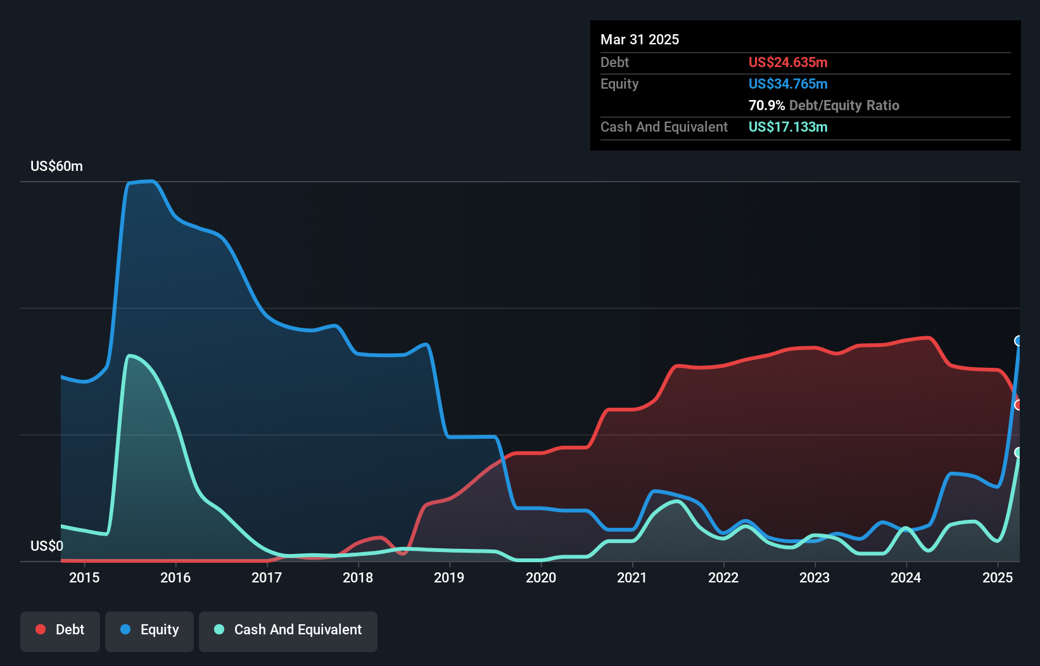Click the Cash And Equivalent tooltip label
The width and height of the screenshot is (1040, 666).
(664, 127)
